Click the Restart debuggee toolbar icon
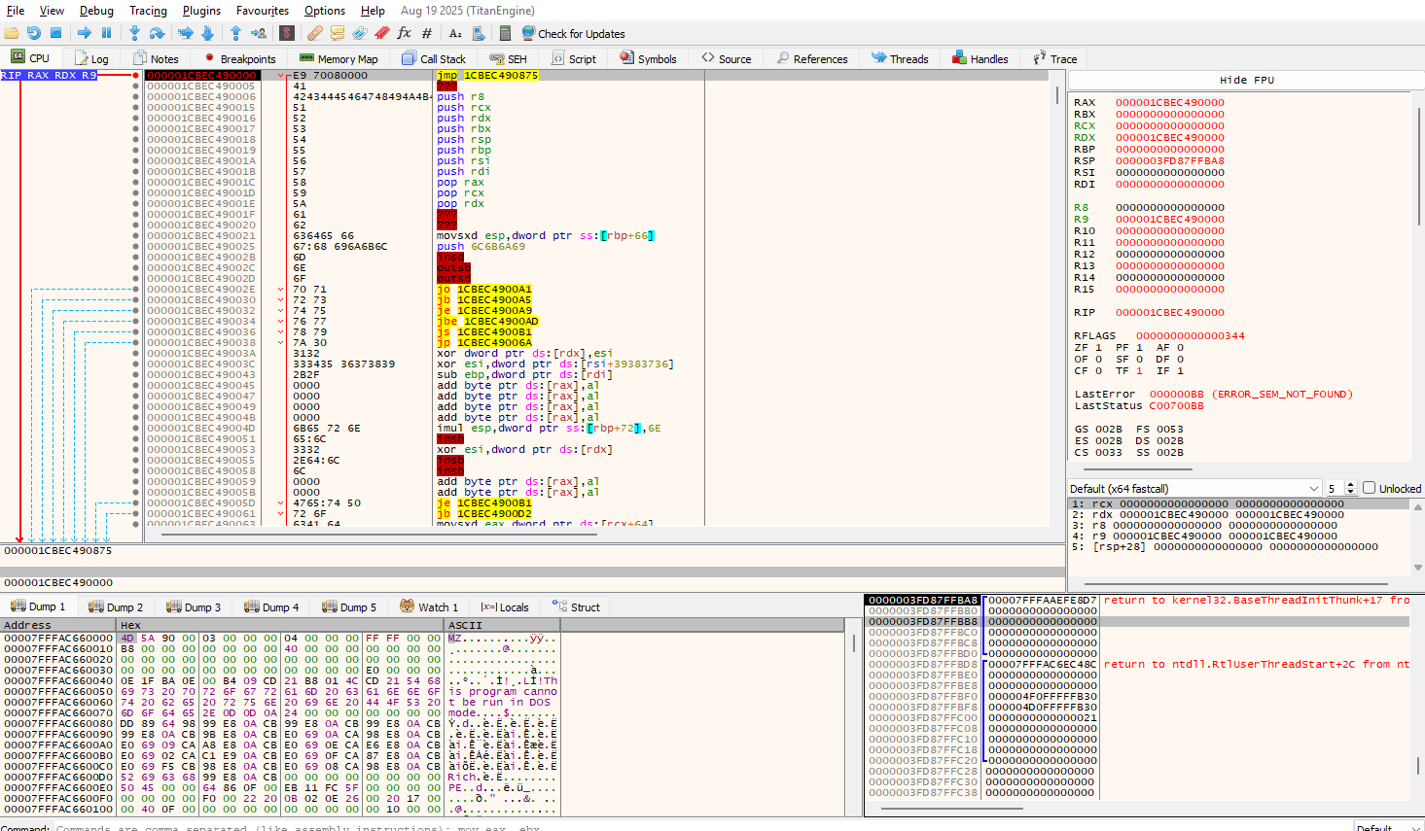 tap(34, 33)
